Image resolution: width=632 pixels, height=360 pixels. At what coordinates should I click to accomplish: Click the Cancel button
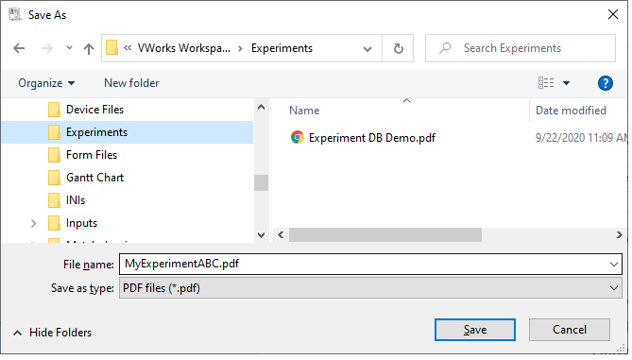[569, 330]
